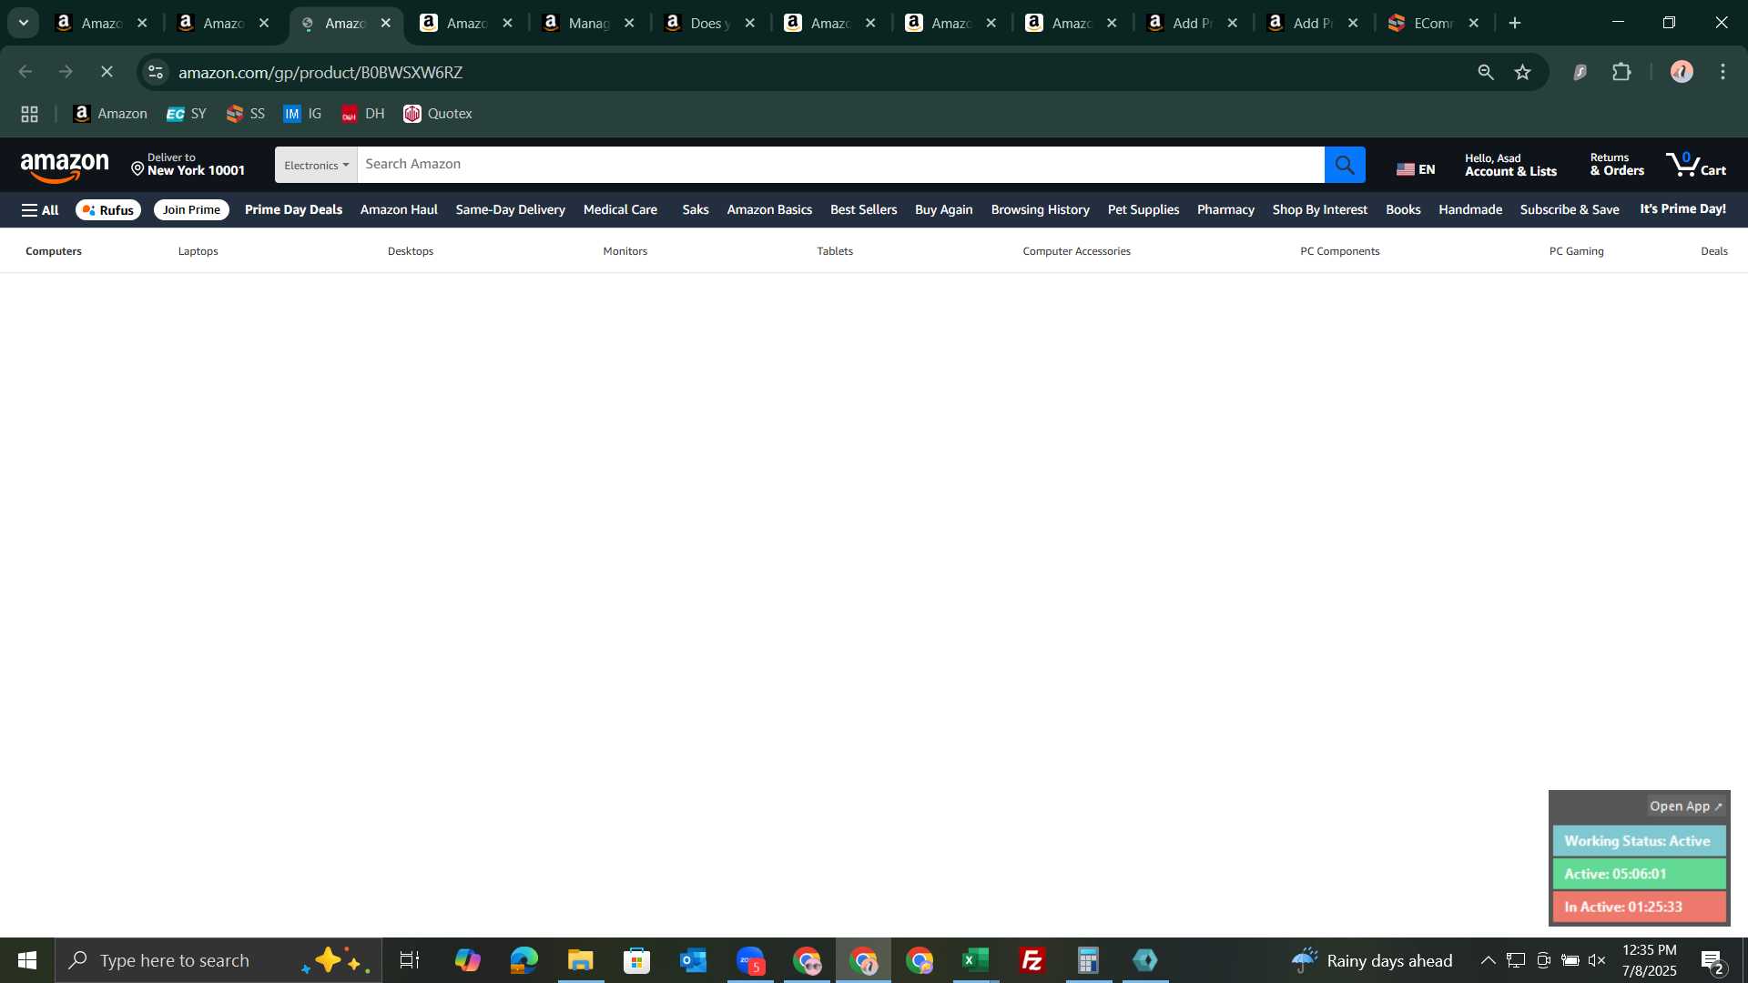The height and width of the screenshot is (983, 1748).
Task: Open Prime Day Deals link
Action: 293,209
